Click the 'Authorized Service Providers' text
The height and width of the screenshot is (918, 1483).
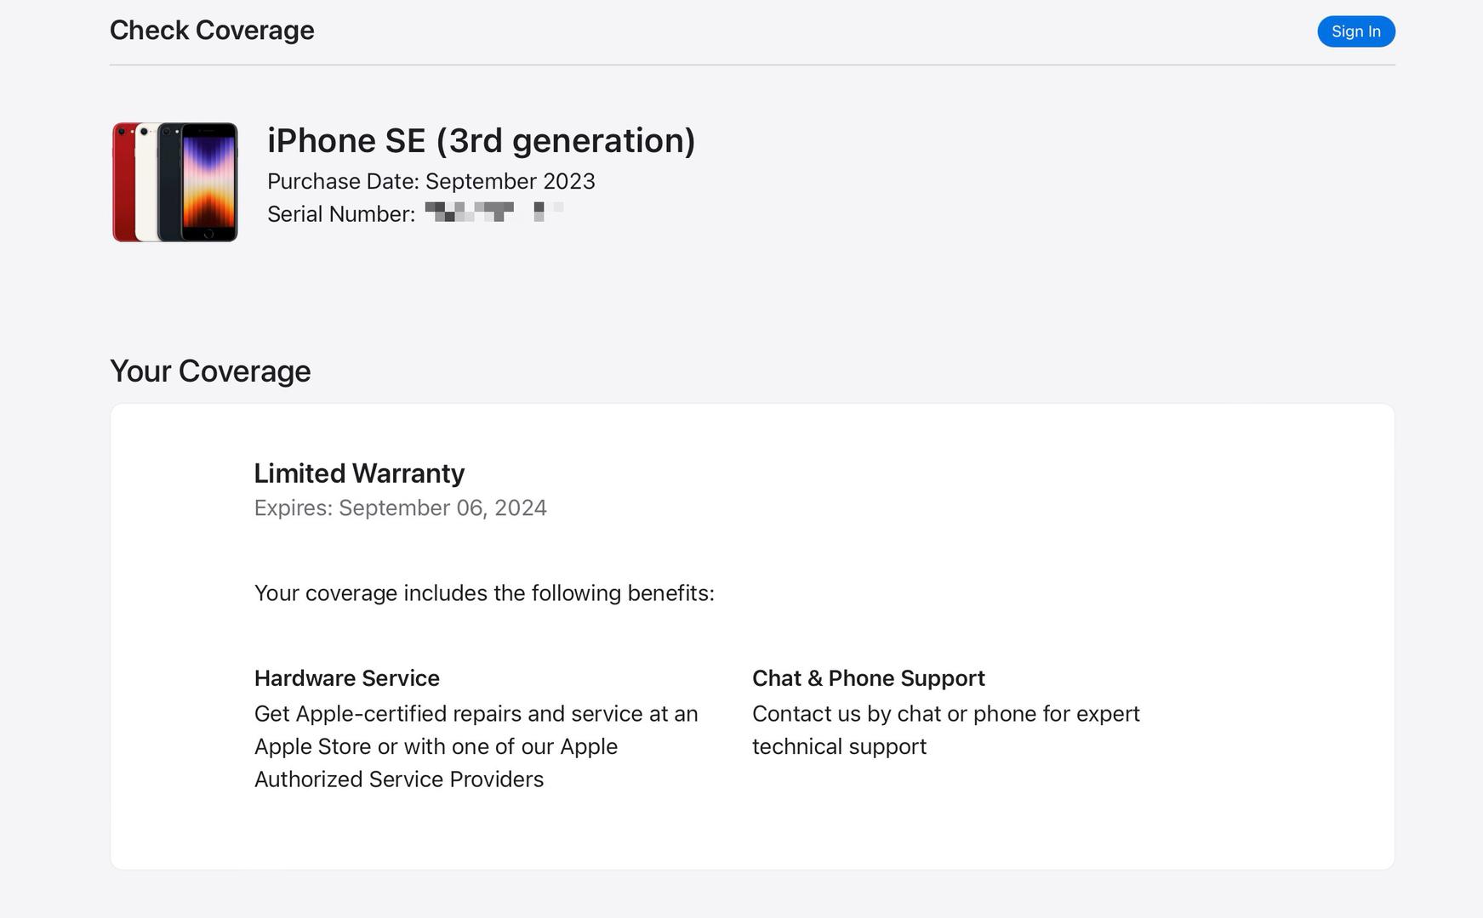(398, 779)
